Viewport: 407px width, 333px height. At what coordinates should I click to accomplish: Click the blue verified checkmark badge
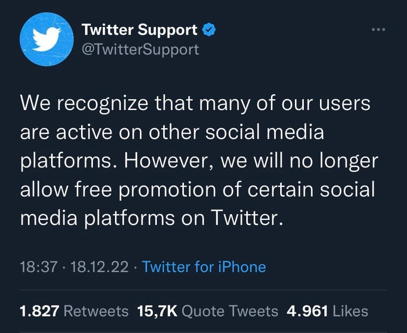click(x=209, y=29)
